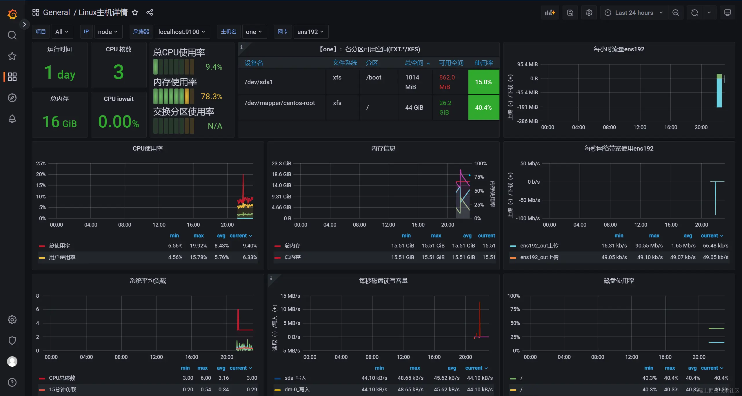This screenshot has height=396, width=742.
Task: Refresh the dashboard
Action: tap(694, 13)
